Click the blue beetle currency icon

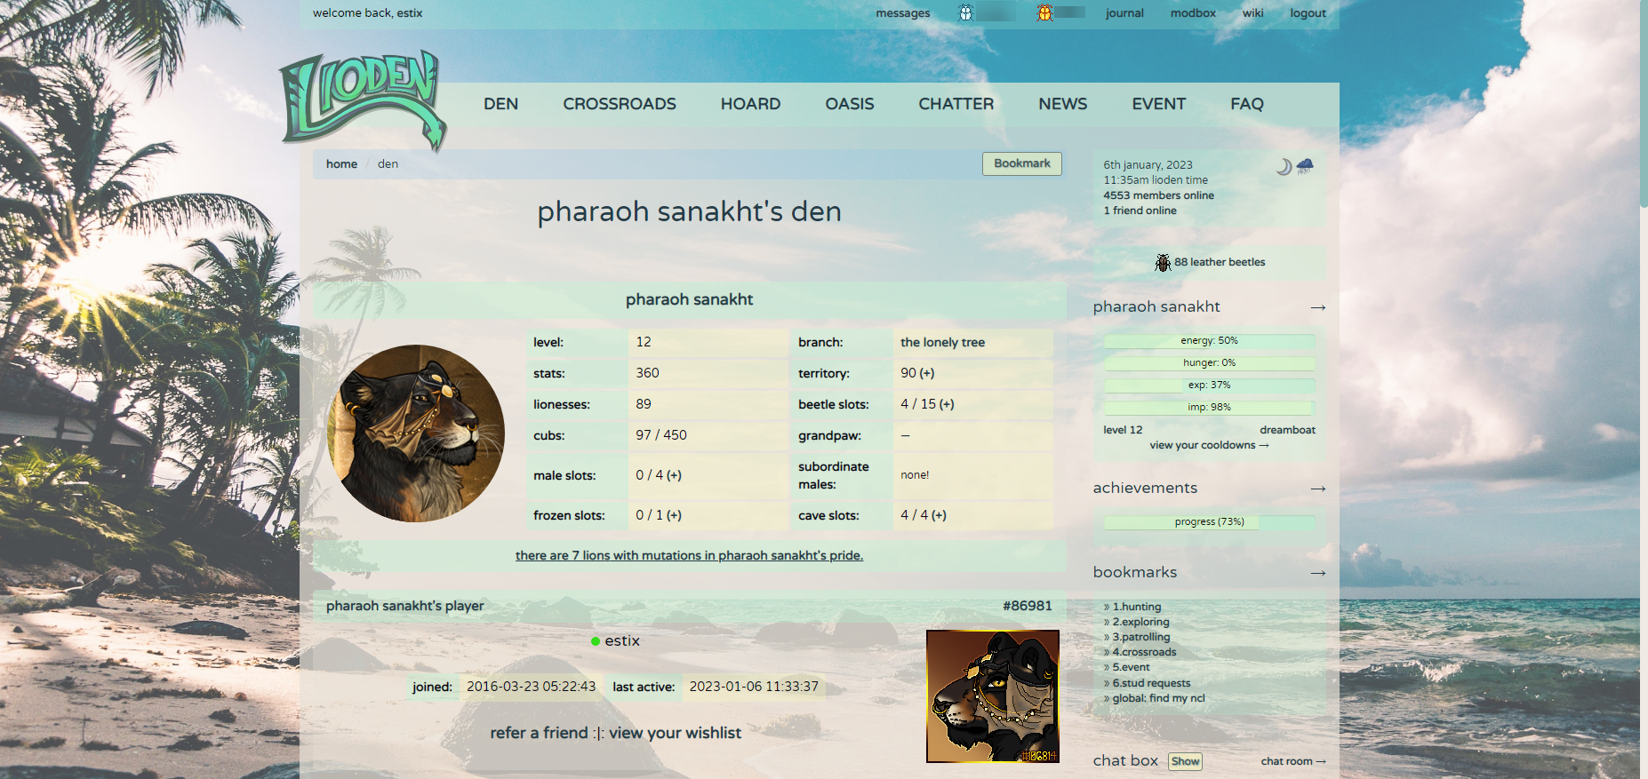tap(966, 12)
